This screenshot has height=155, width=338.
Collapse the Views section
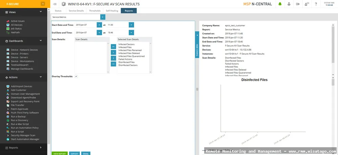point(41,12)
